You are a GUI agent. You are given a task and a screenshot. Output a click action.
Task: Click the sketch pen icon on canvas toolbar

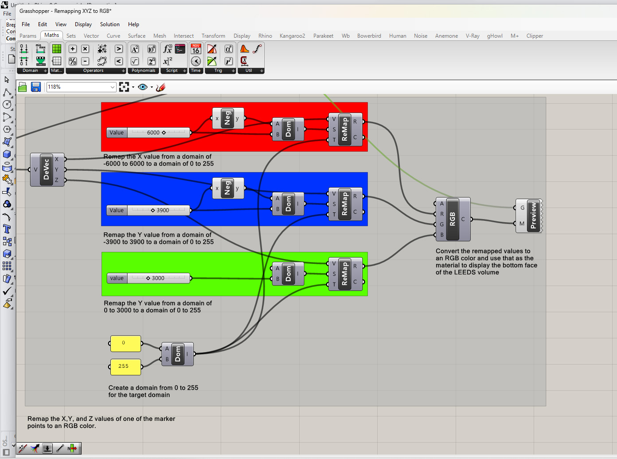pyautogui.click(x=161, y=87)
